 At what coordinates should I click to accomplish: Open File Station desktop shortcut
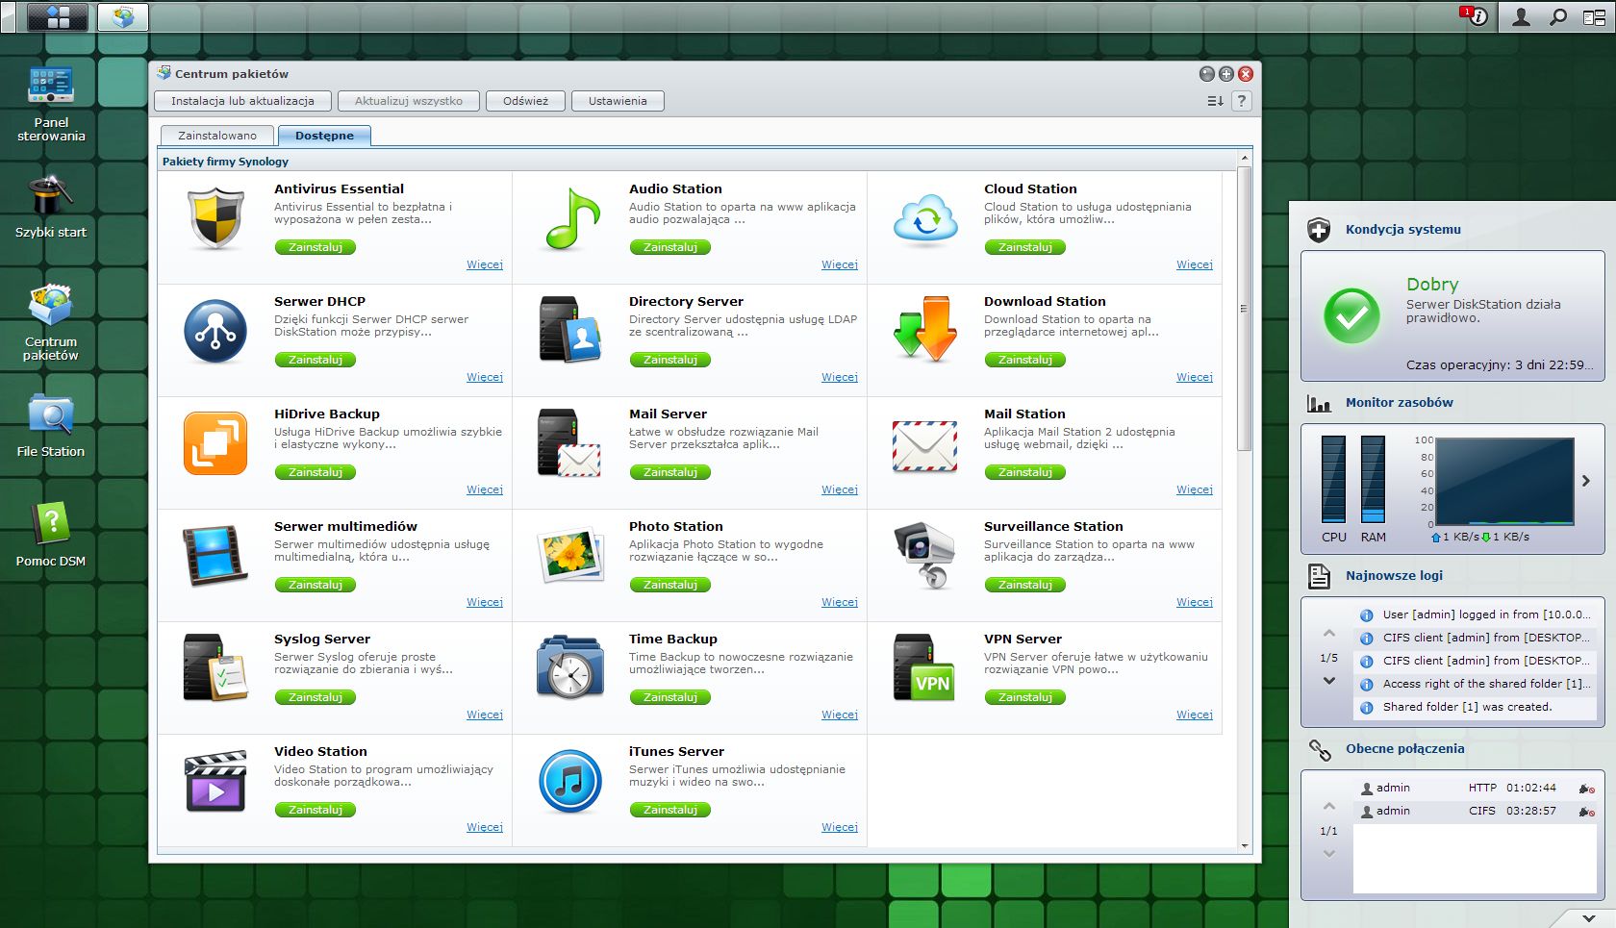click(x=51, y=425)
